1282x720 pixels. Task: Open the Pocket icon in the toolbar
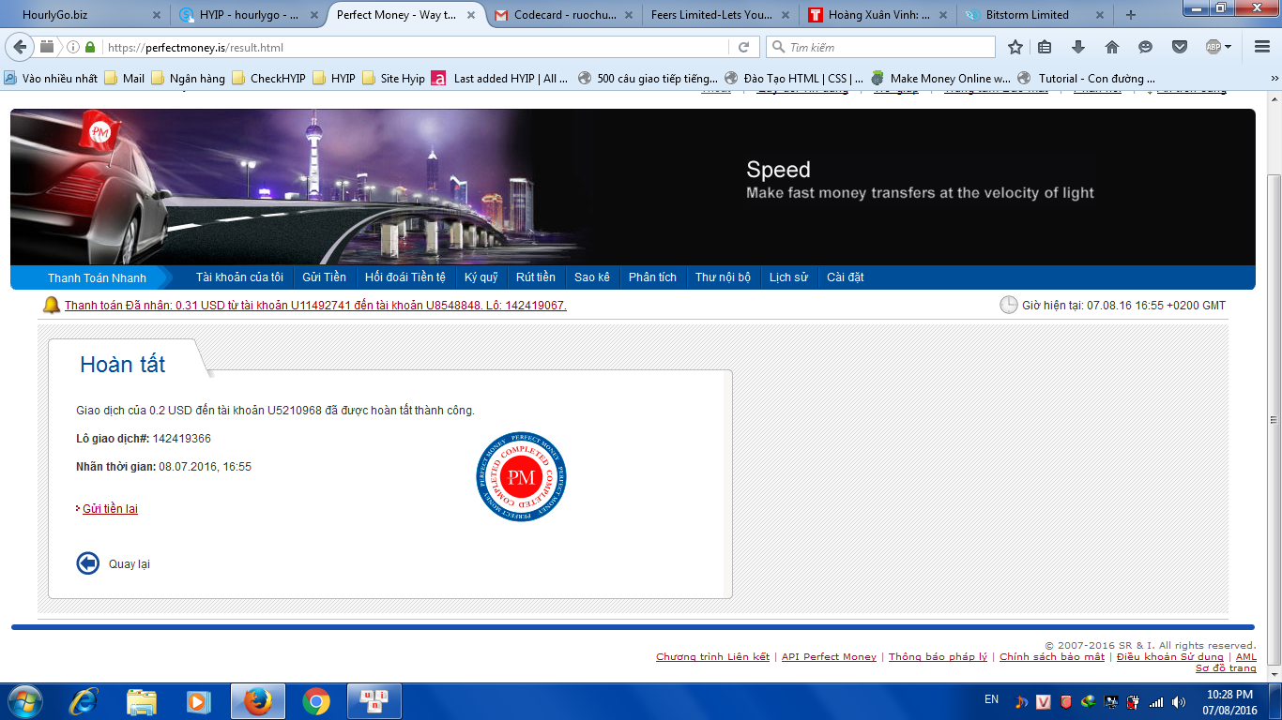point(1180,47)
